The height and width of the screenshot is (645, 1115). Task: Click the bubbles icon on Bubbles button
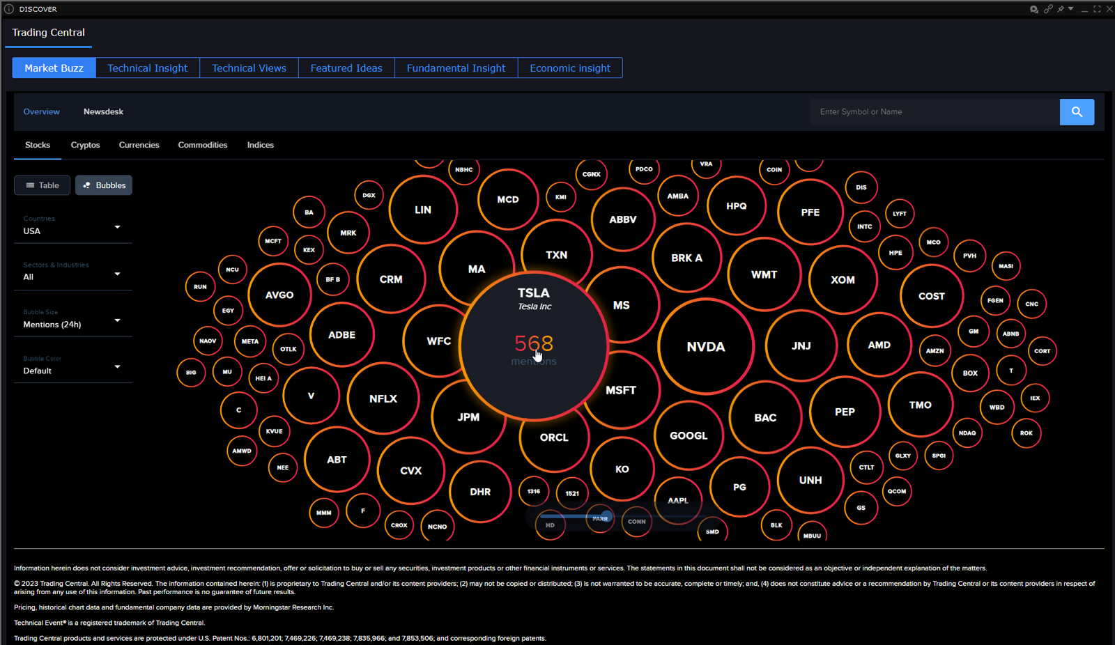tap(87, 185)
